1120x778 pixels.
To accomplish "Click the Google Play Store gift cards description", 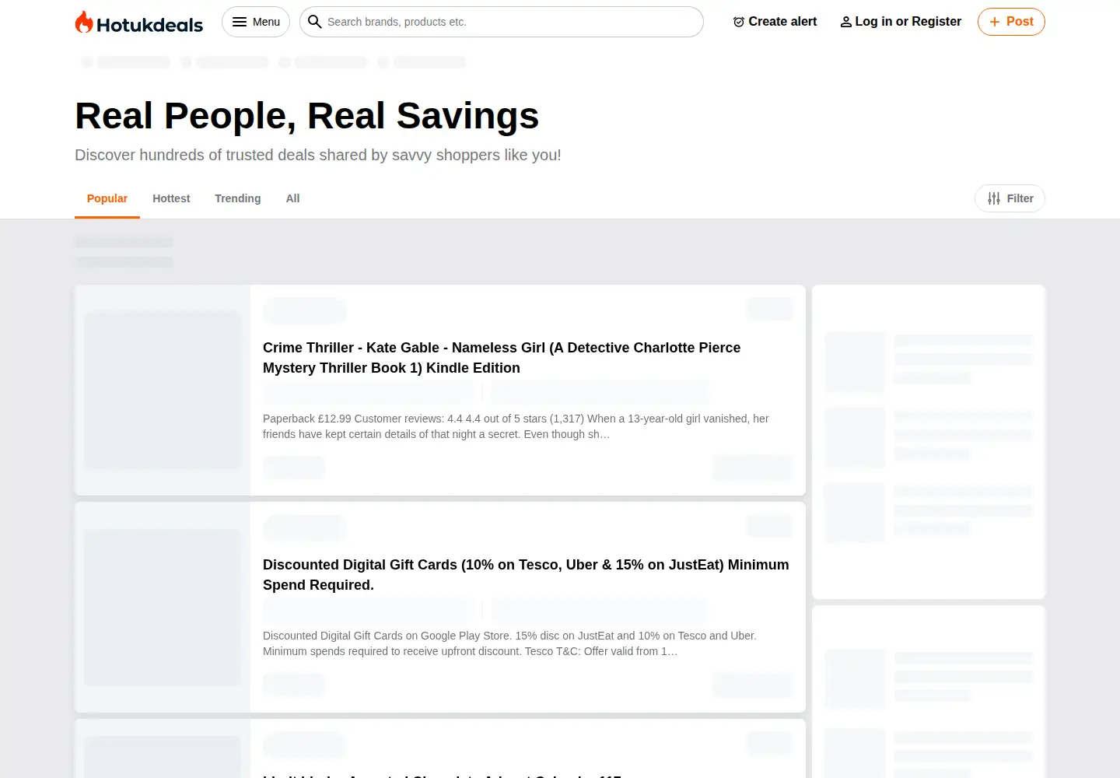I will click(x=509, y=643).
